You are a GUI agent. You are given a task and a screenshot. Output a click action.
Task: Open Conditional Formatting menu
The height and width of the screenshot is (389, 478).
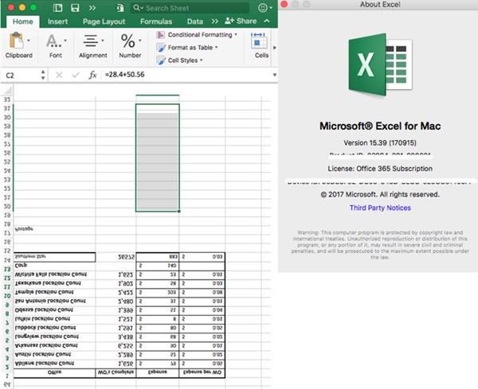pyautogui.click(x=197, y=35)
